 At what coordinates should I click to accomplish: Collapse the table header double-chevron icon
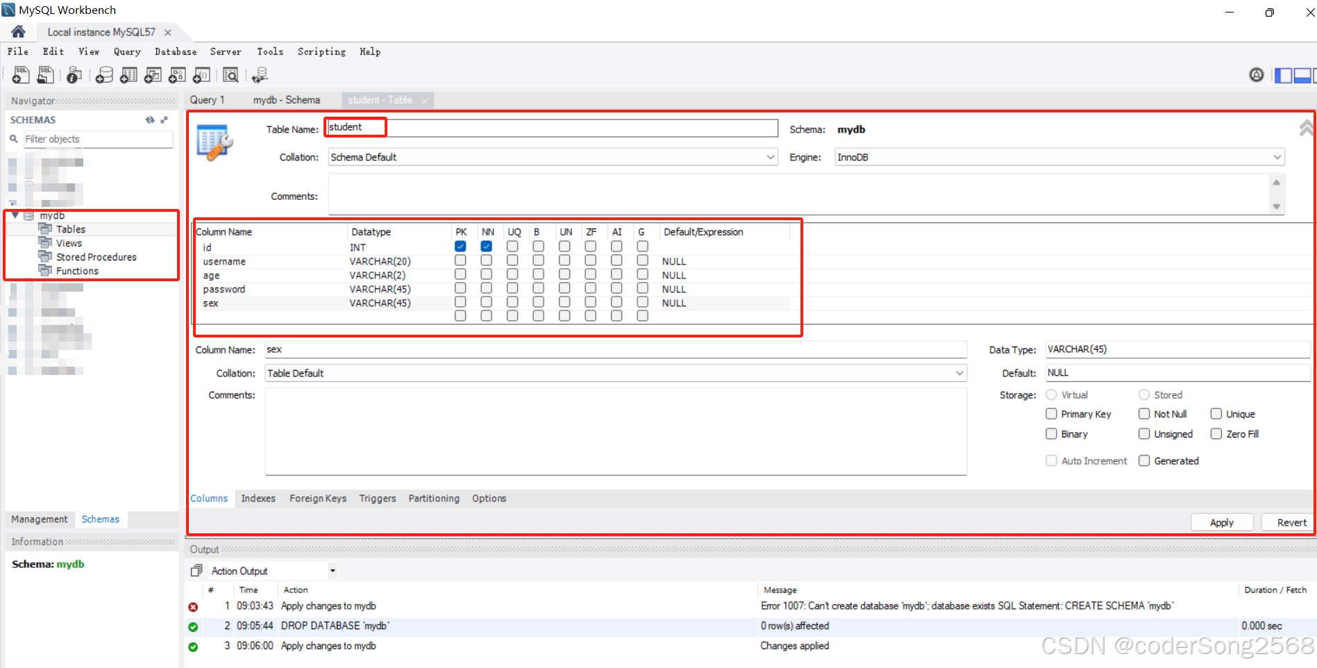1306,127
